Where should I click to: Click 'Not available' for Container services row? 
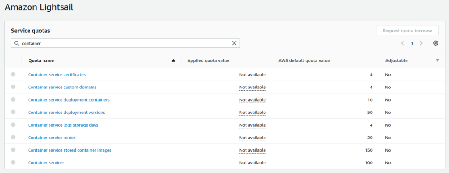tap(253, 163)
